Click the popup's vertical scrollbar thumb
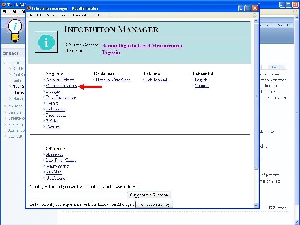 (x=256, y=96)
